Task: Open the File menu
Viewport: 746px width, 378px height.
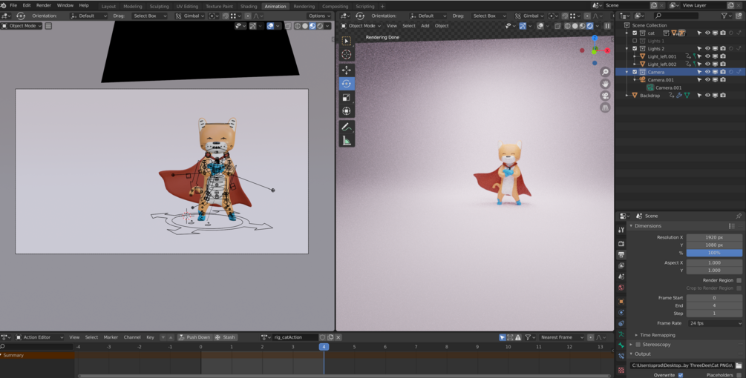Action: point(13,5)
